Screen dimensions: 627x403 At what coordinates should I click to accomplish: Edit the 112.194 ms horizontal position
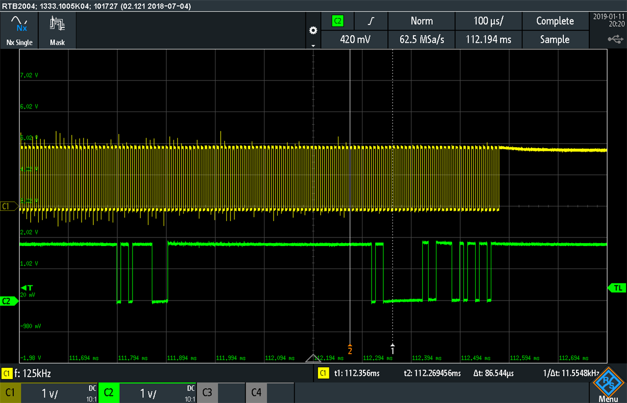[488, 40]
